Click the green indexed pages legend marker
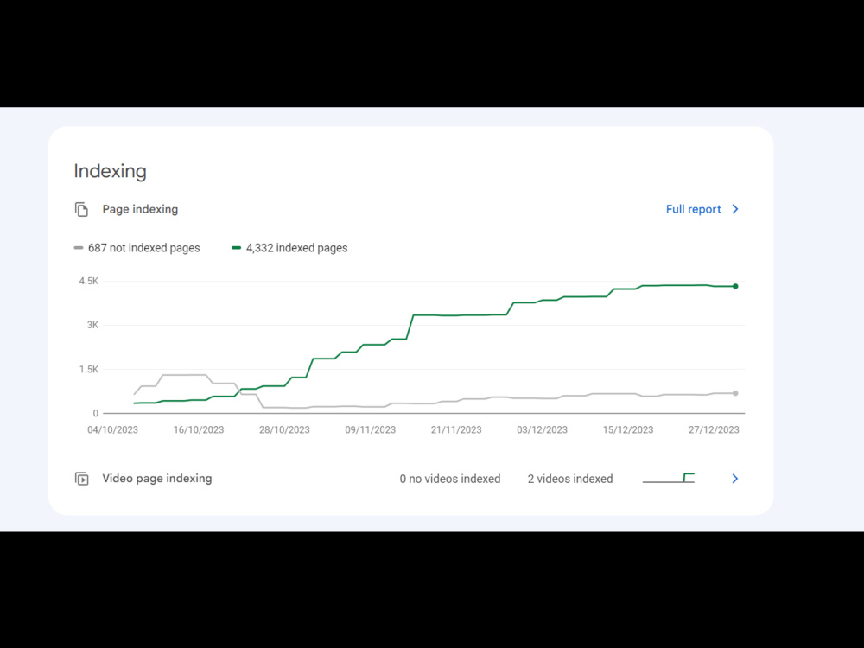Viewport: 864px width, 648px height. (237, 248)
